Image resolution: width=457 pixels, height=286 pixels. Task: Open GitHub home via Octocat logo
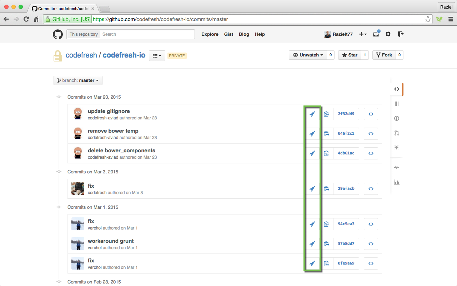click(x=58, y=34)
